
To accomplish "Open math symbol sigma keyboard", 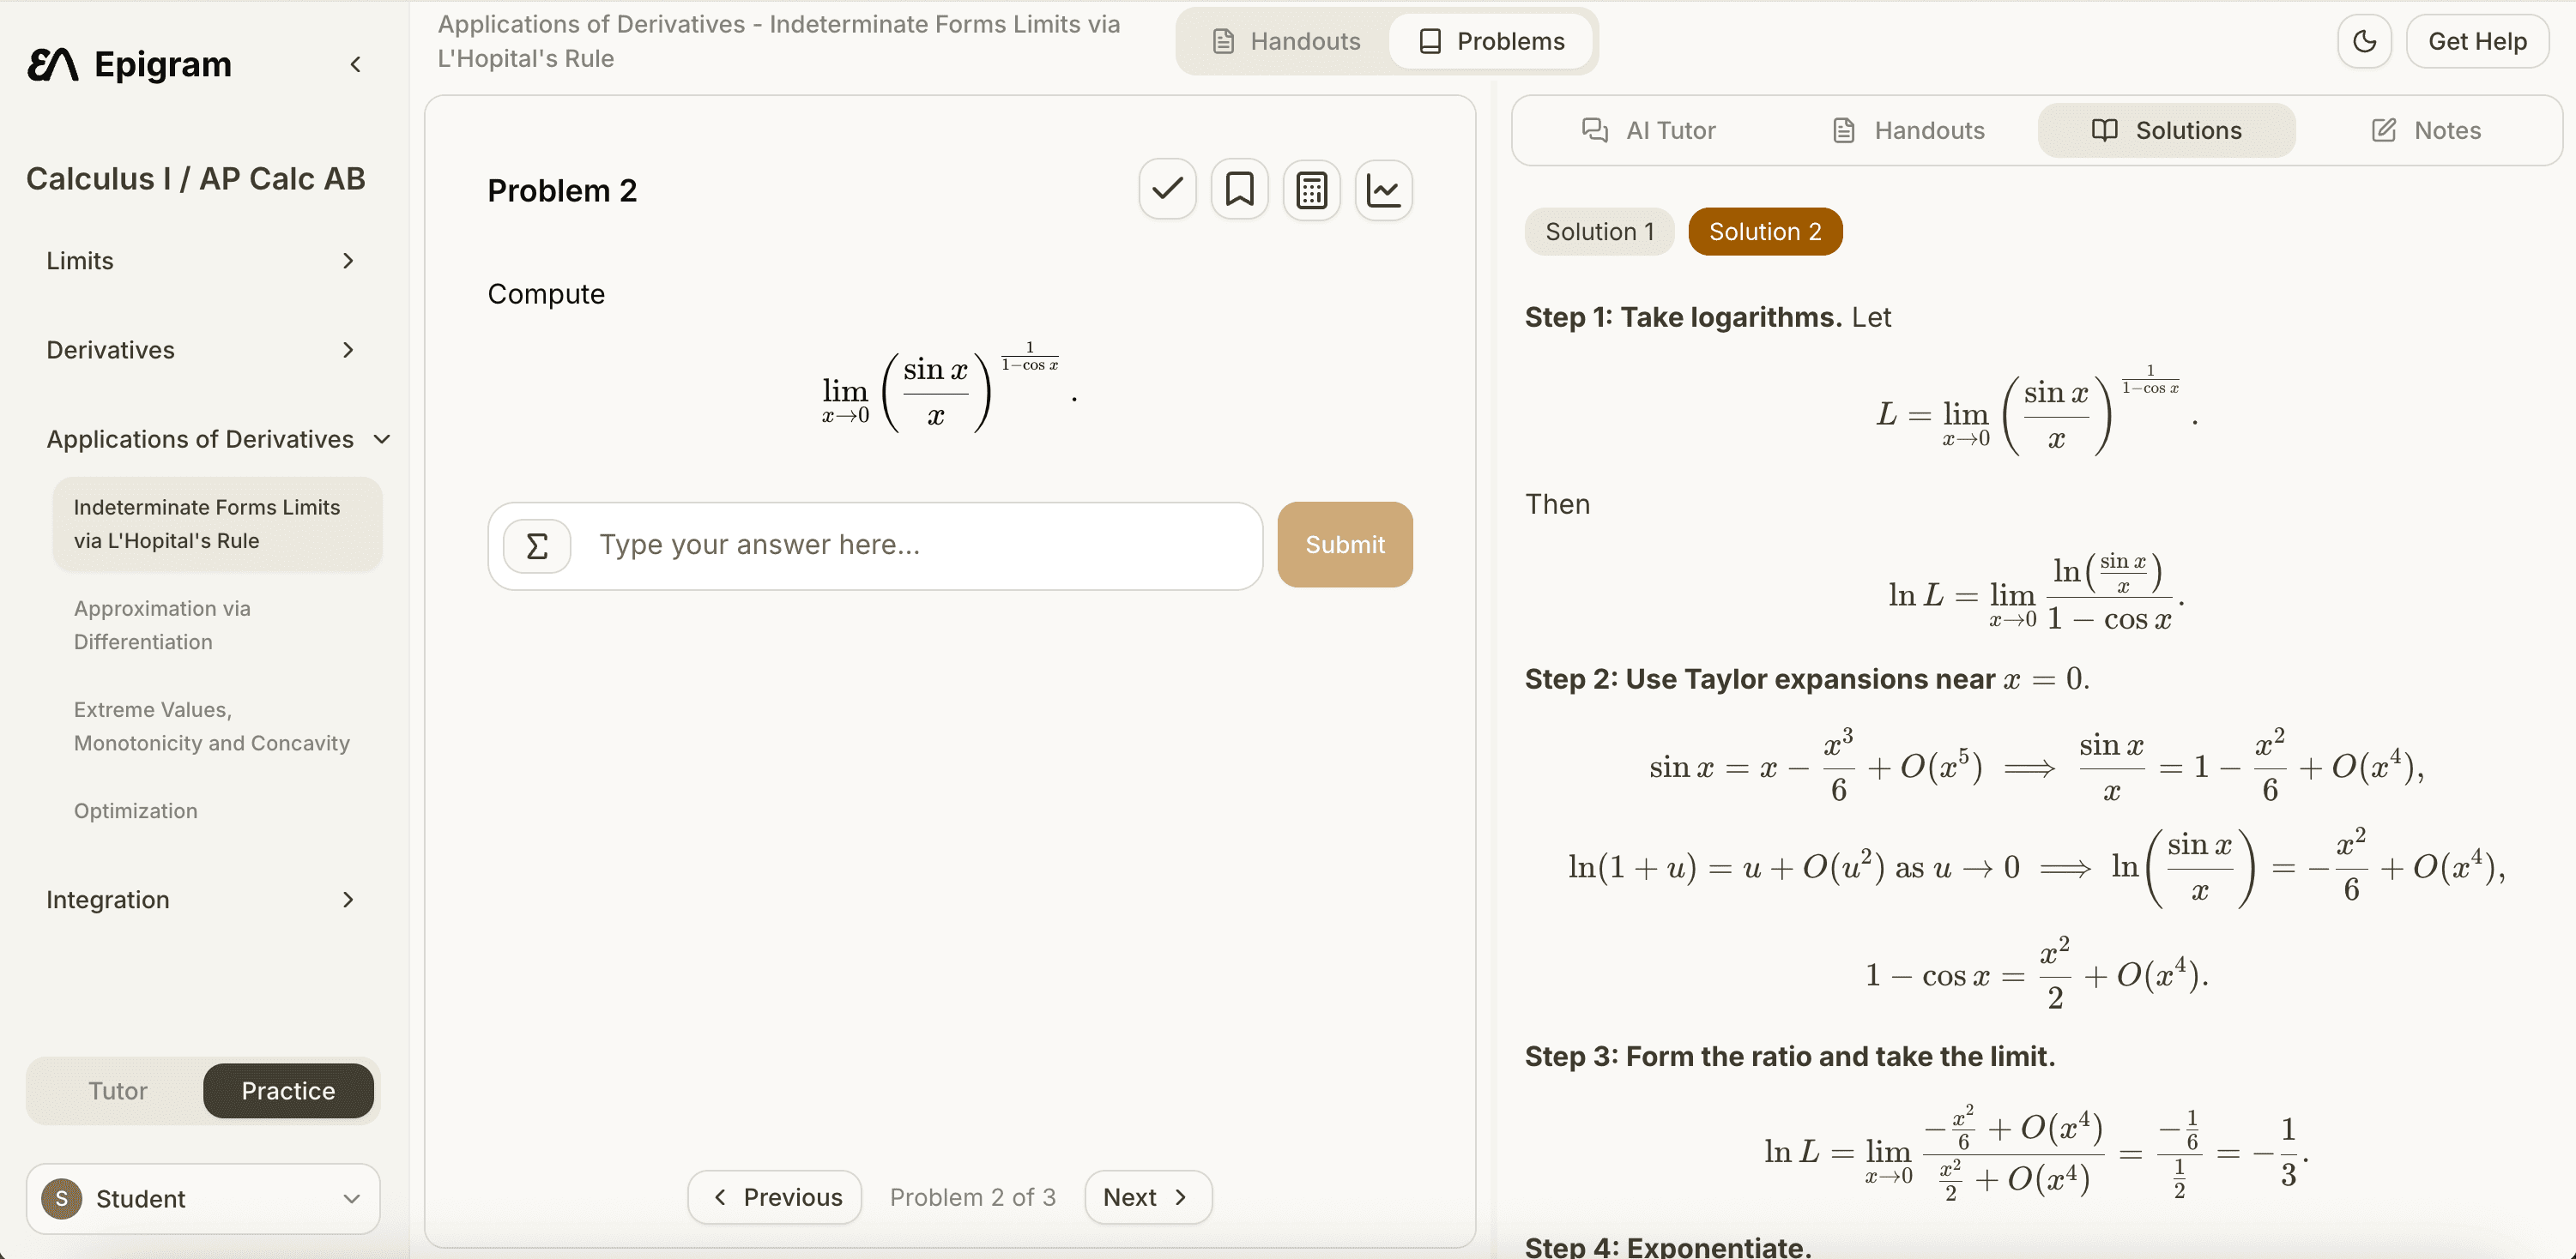I will 537,545.
